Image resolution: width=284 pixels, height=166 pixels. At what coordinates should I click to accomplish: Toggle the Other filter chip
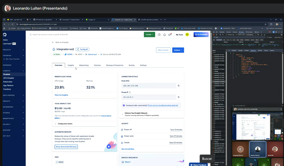(x=262, y=40)
